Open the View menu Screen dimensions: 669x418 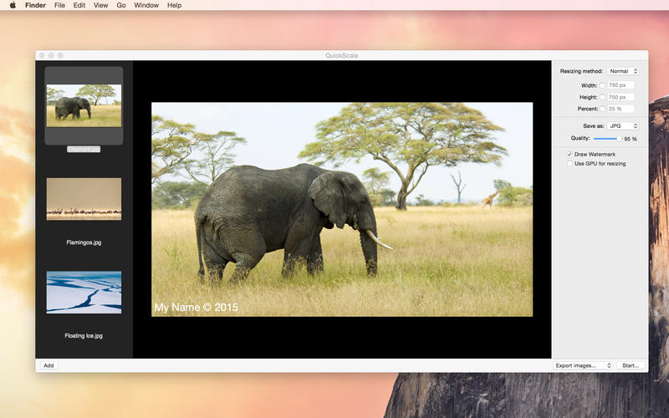click(x=100, y=5)
